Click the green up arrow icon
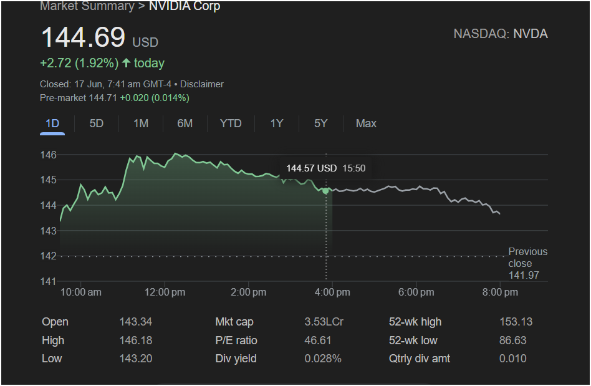 127,63
